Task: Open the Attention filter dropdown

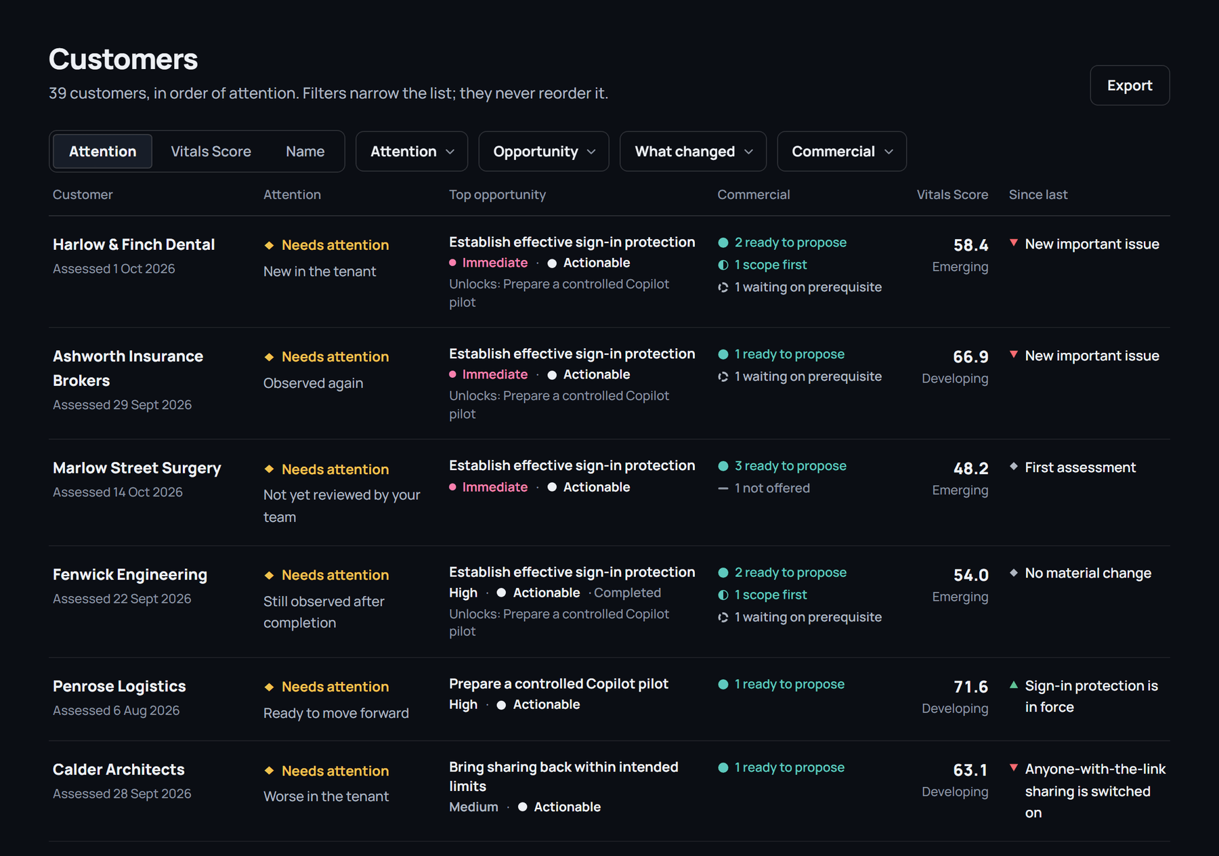Action: (412, 151)
